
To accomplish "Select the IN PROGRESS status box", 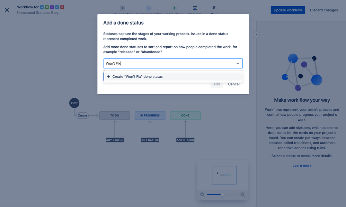I will pyautogui.click(x=150, y=116).
